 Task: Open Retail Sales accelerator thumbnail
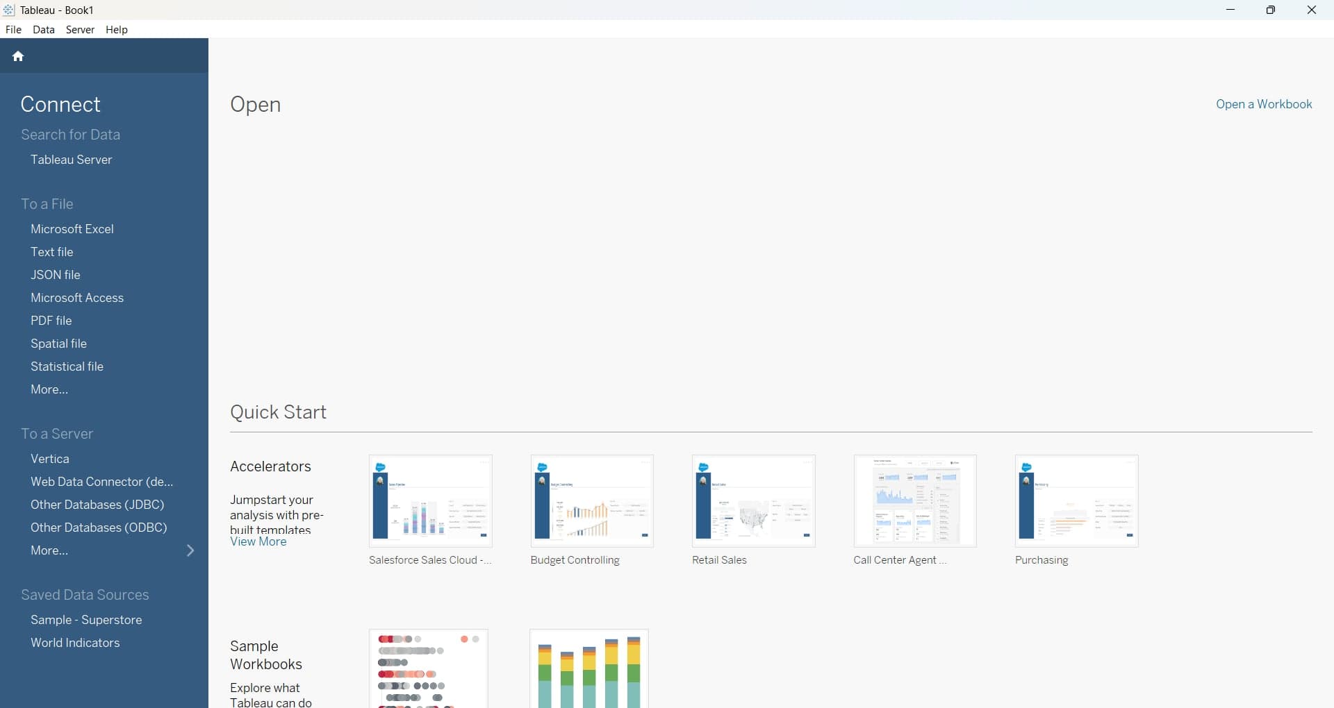754,501
